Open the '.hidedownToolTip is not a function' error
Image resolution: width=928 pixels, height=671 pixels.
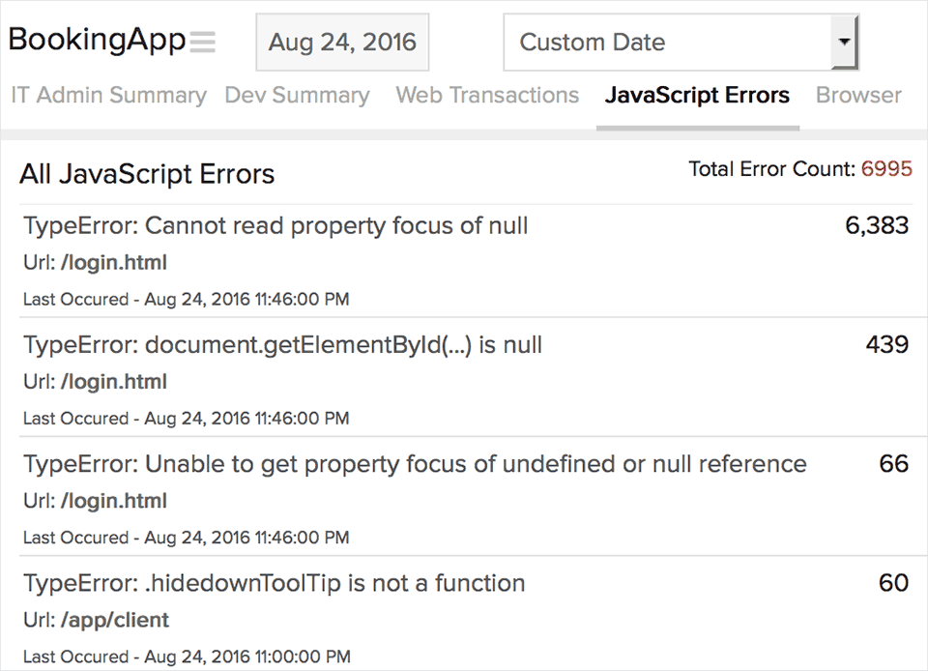pos(274,583)
